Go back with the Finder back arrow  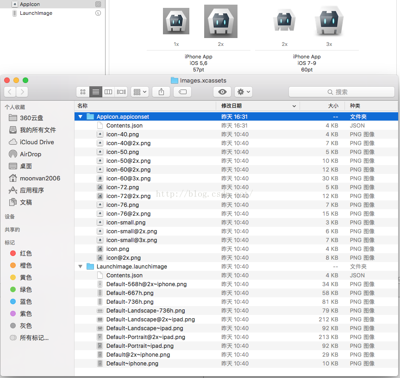(x=10, y=92)
